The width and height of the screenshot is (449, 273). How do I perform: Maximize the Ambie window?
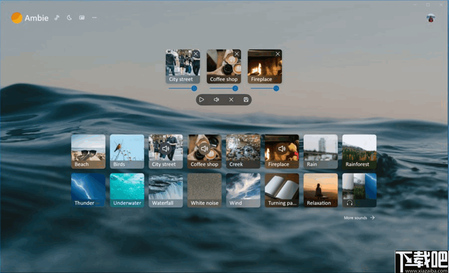[x=428, y=5]
